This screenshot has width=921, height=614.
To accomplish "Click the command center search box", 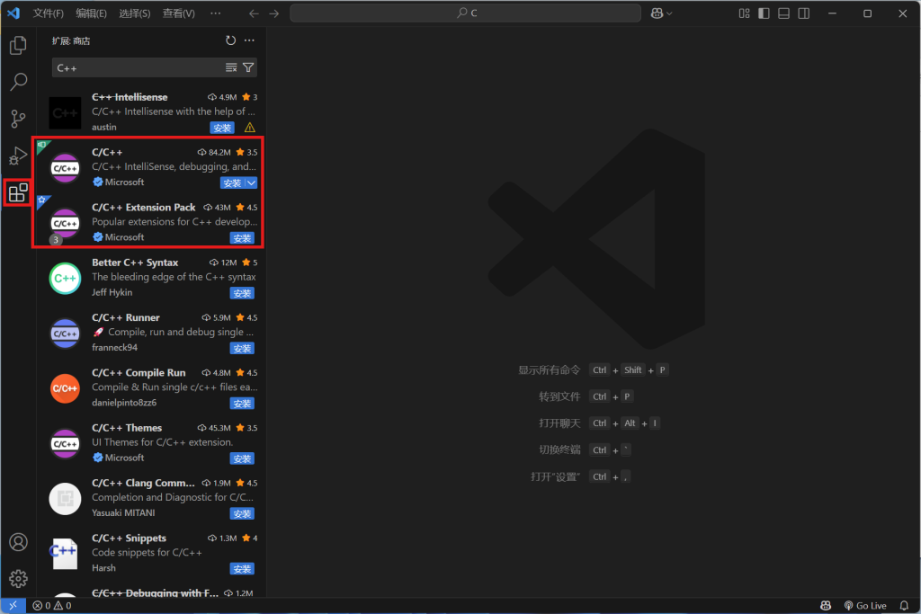I will click(465, 13).
